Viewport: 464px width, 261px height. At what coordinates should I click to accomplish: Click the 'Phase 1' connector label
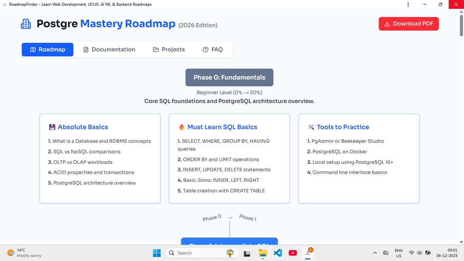[248, 218]
